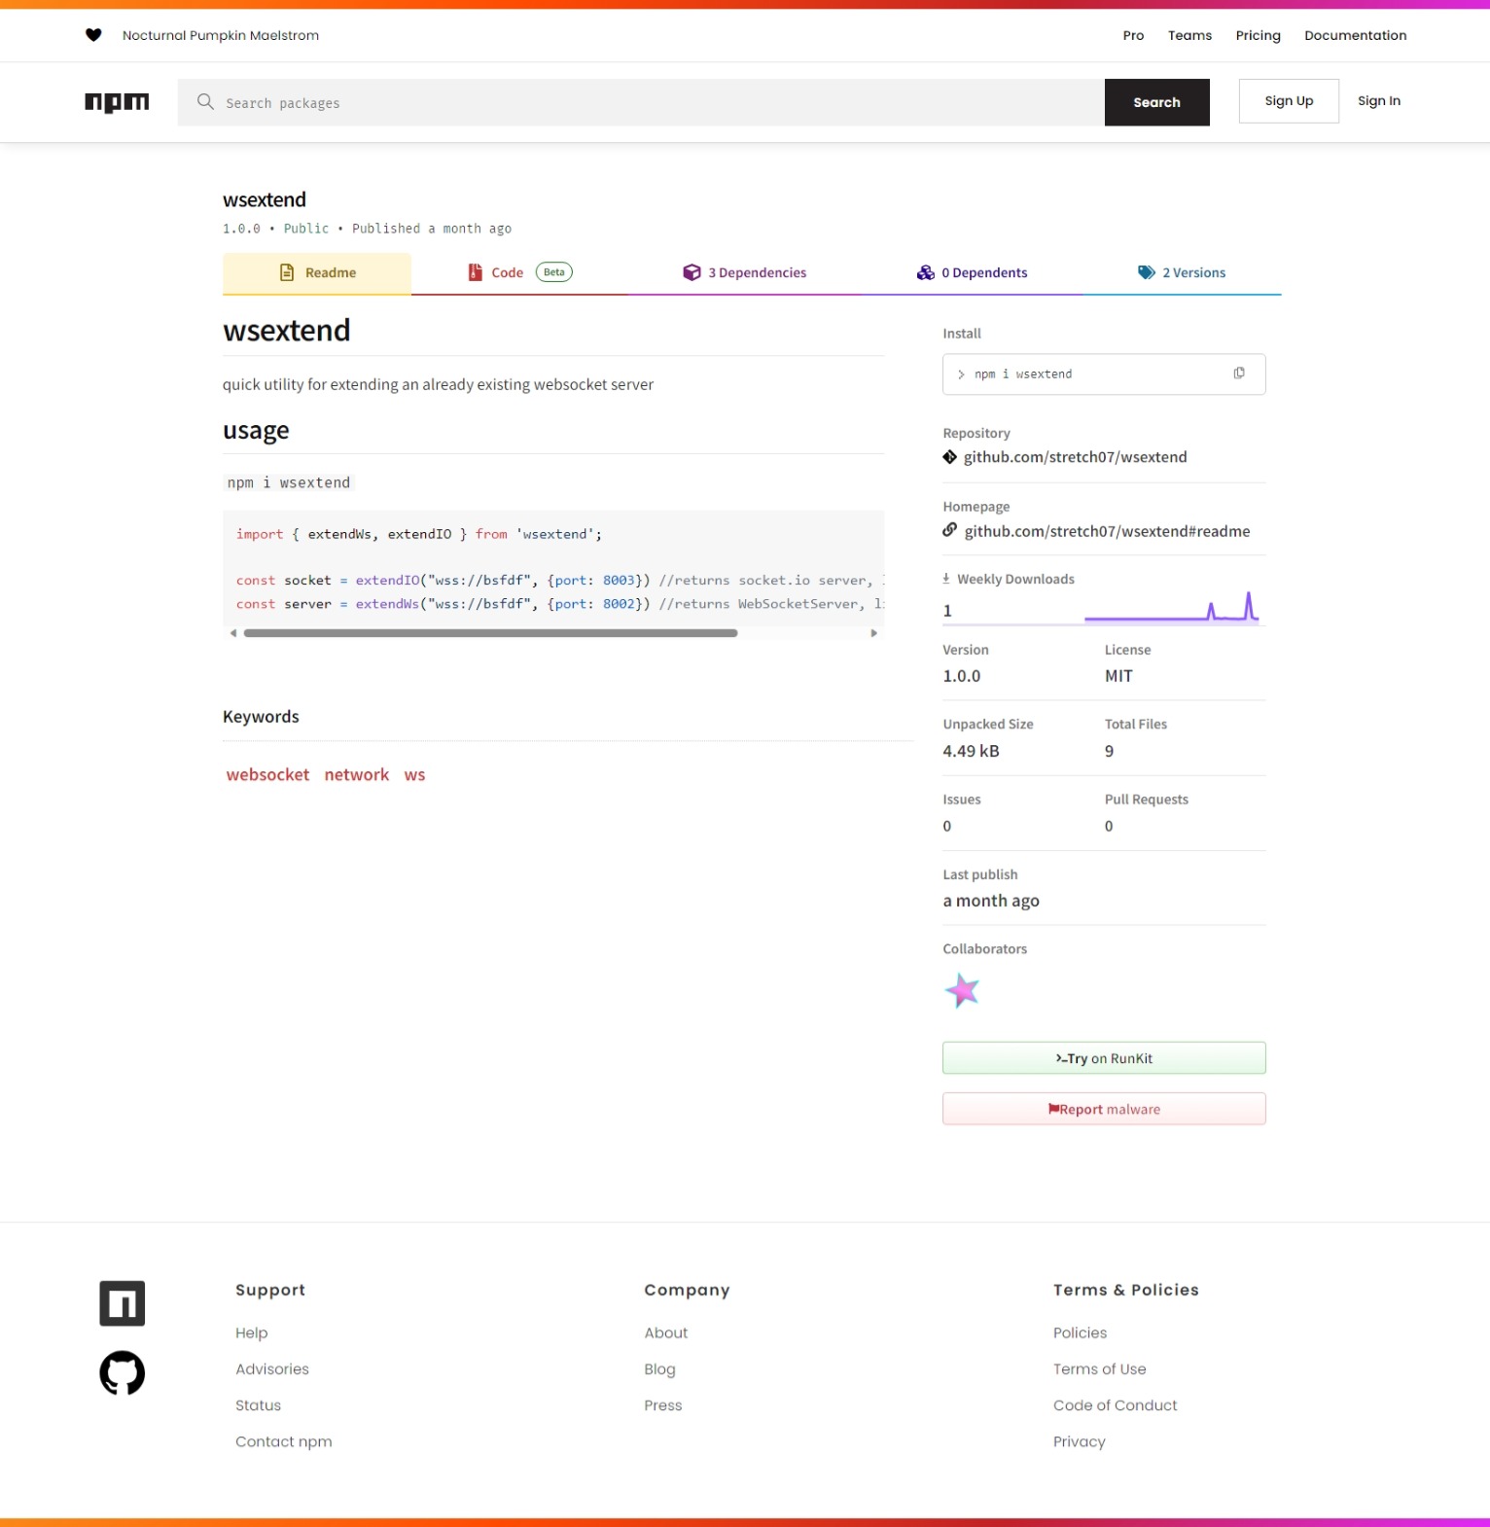Click the npm square footer logo
1490x1527 pixels.
pyautogui.click(x=122, y=1303)
